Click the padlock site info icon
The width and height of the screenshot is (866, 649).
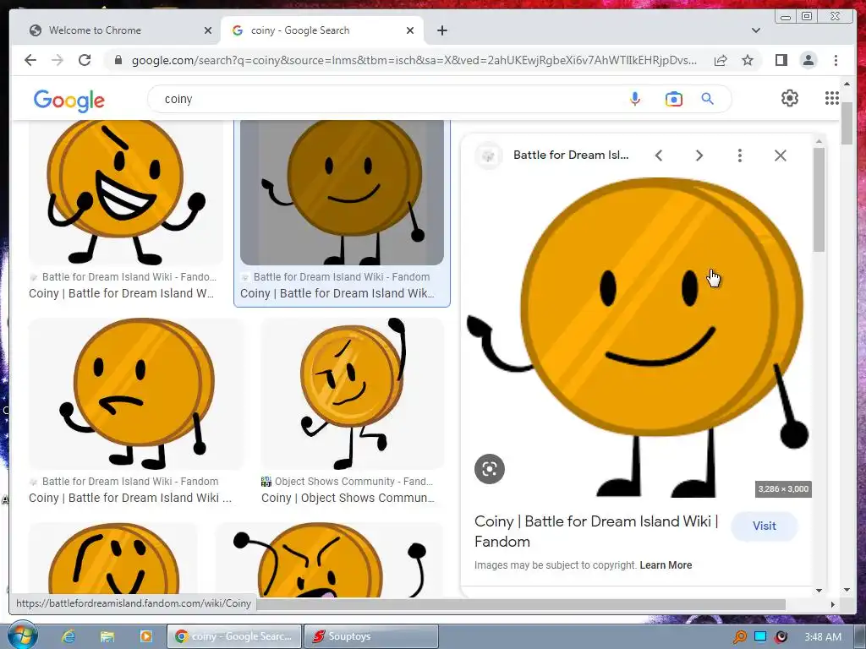[x=118, y=60]
